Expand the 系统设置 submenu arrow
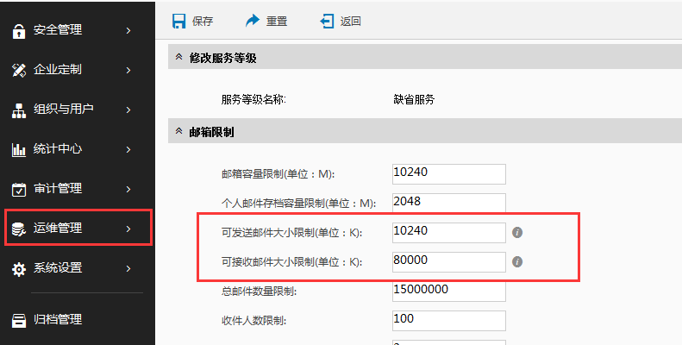 (x=128, y=268)
